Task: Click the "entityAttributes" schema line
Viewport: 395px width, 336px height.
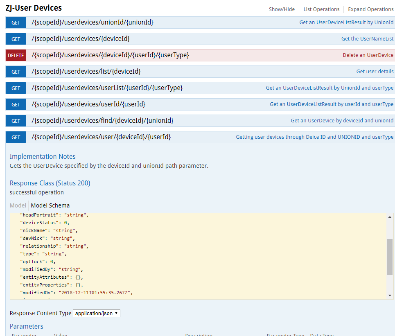Action: (52, 277)
